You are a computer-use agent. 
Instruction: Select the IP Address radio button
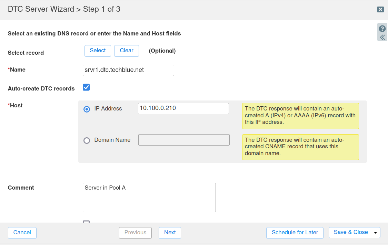point(87,109)
